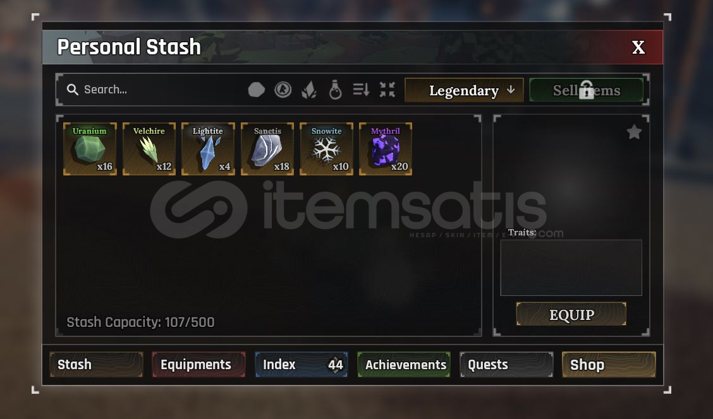Pick the Mythril x20 item
713x419 pixels.
pyautogui.click(x=386, y=149)
